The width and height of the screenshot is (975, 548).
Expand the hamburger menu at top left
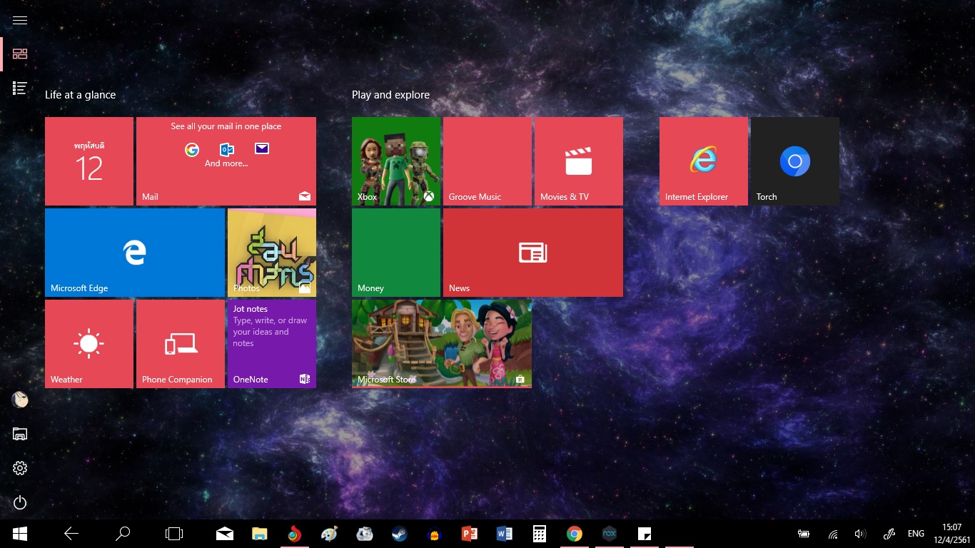20,20
